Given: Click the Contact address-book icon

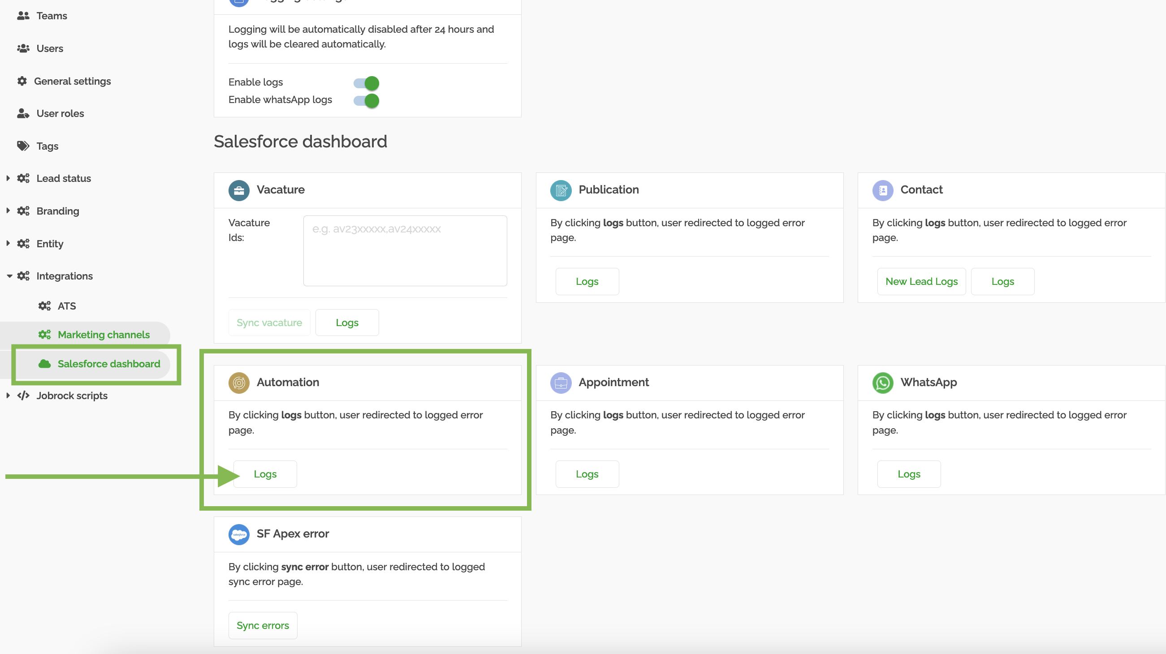Looking at the screenshot, I should click(x=882, y=190).
